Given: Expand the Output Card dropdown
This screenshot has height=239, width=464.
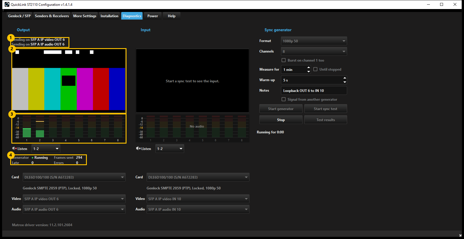Looking at the screenshot, I should [x=74, y=177].
